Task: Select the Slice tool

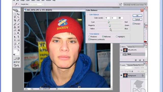Action: point(18,20)
